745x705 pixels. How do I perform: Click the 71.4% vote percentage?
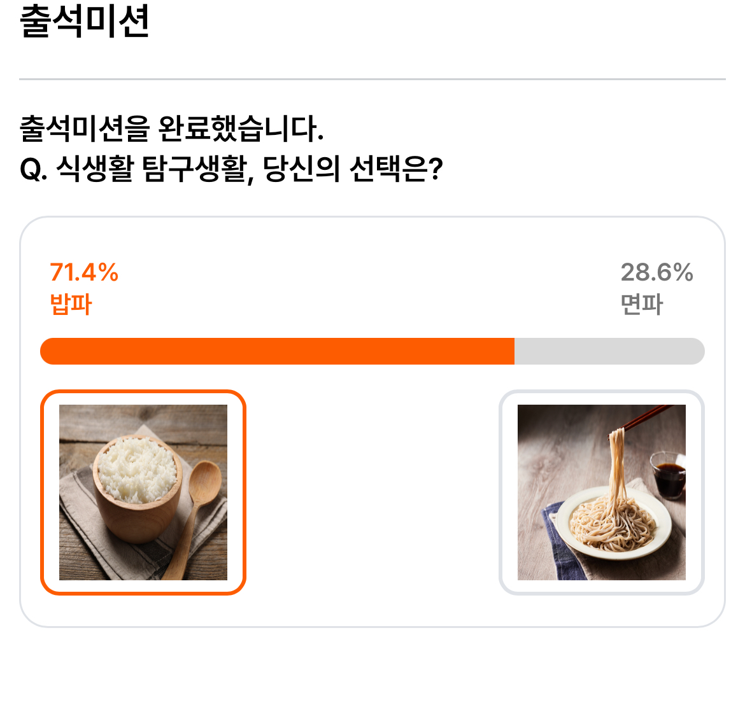(x=84, y=272)
